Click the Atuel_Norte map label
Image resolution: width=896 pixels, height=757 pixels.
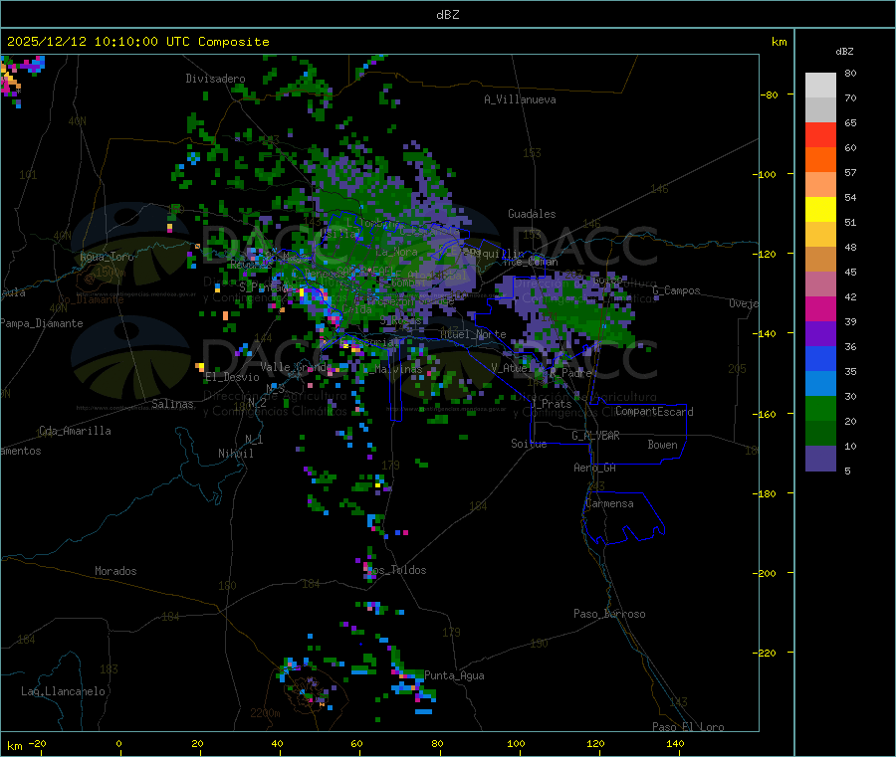(x=473, y=334)
